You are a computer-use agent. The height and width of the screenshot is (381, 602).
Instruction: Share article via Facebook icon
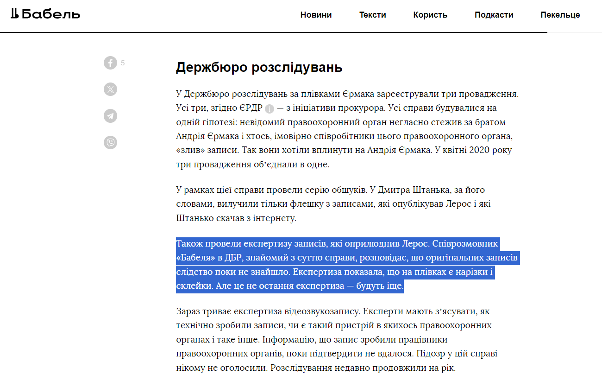point(110,63)
